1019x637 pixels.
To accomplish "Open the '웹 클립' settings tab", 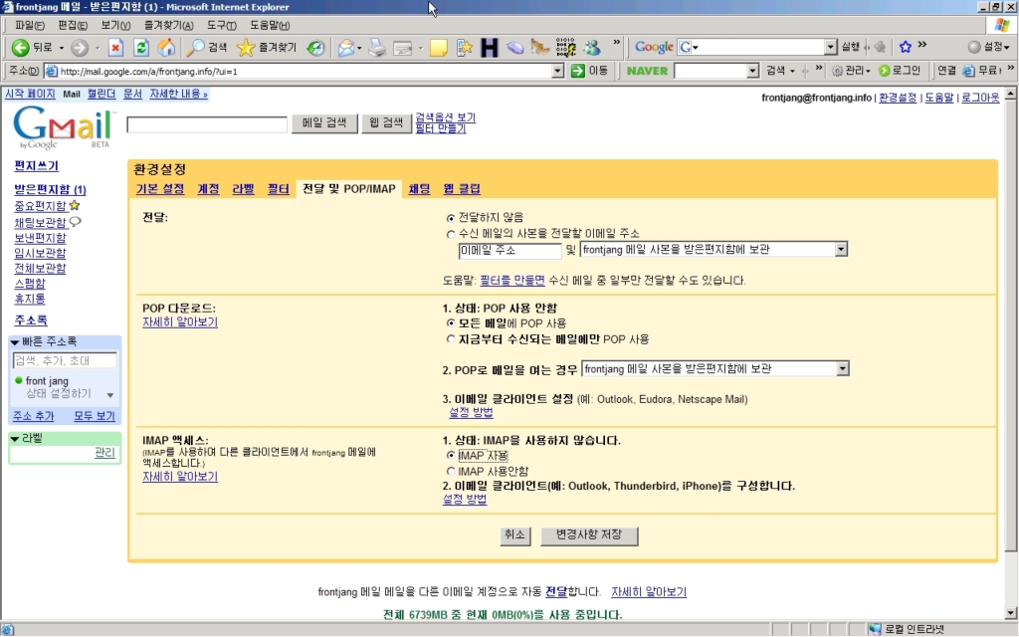I will coord(462,189).
